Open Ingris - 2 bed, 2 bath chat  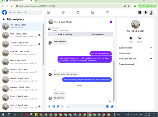pyautogui.click(x=21, y=98)
